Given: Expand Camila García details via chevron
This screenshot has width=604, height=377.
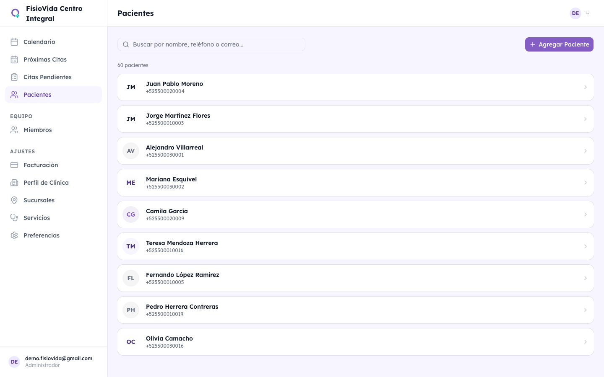Looking at the screenshot, I should [585, 214].
